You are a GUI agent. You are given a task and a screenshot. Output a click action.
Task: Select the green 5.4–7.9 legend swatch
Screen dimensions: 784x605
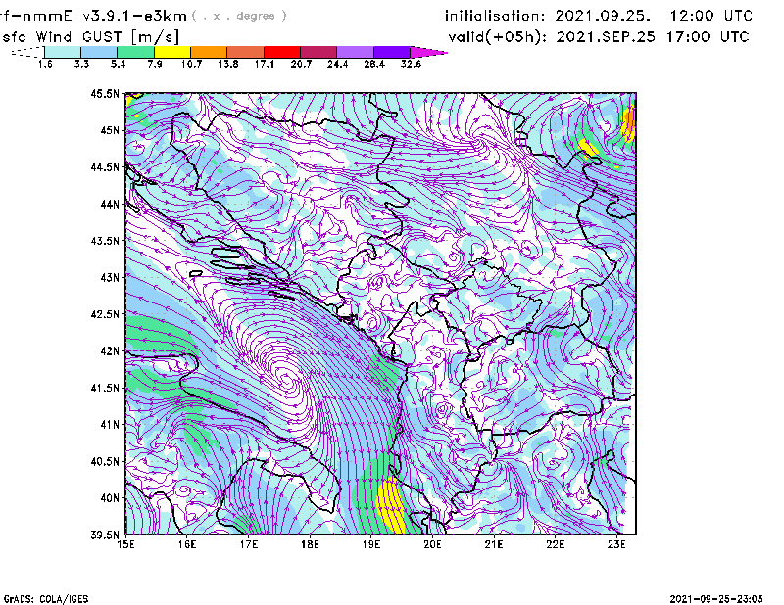[135, 52]
